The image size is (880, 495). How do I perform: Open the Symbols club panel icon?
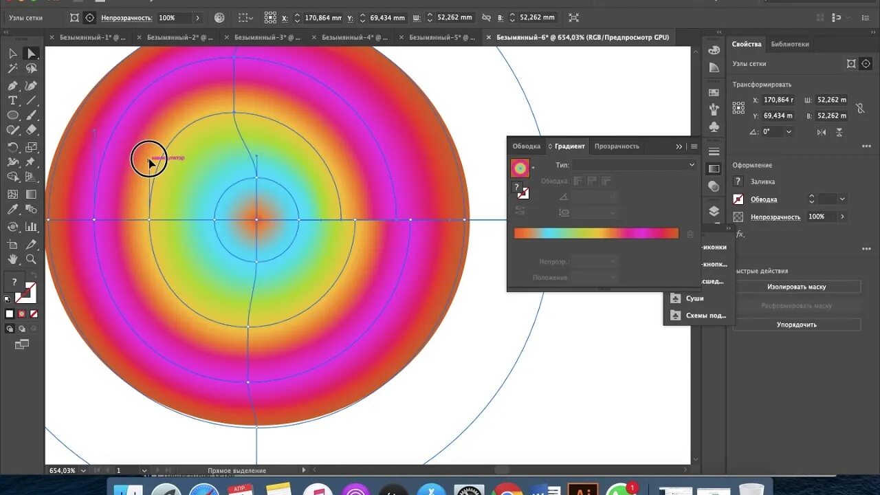714,127
